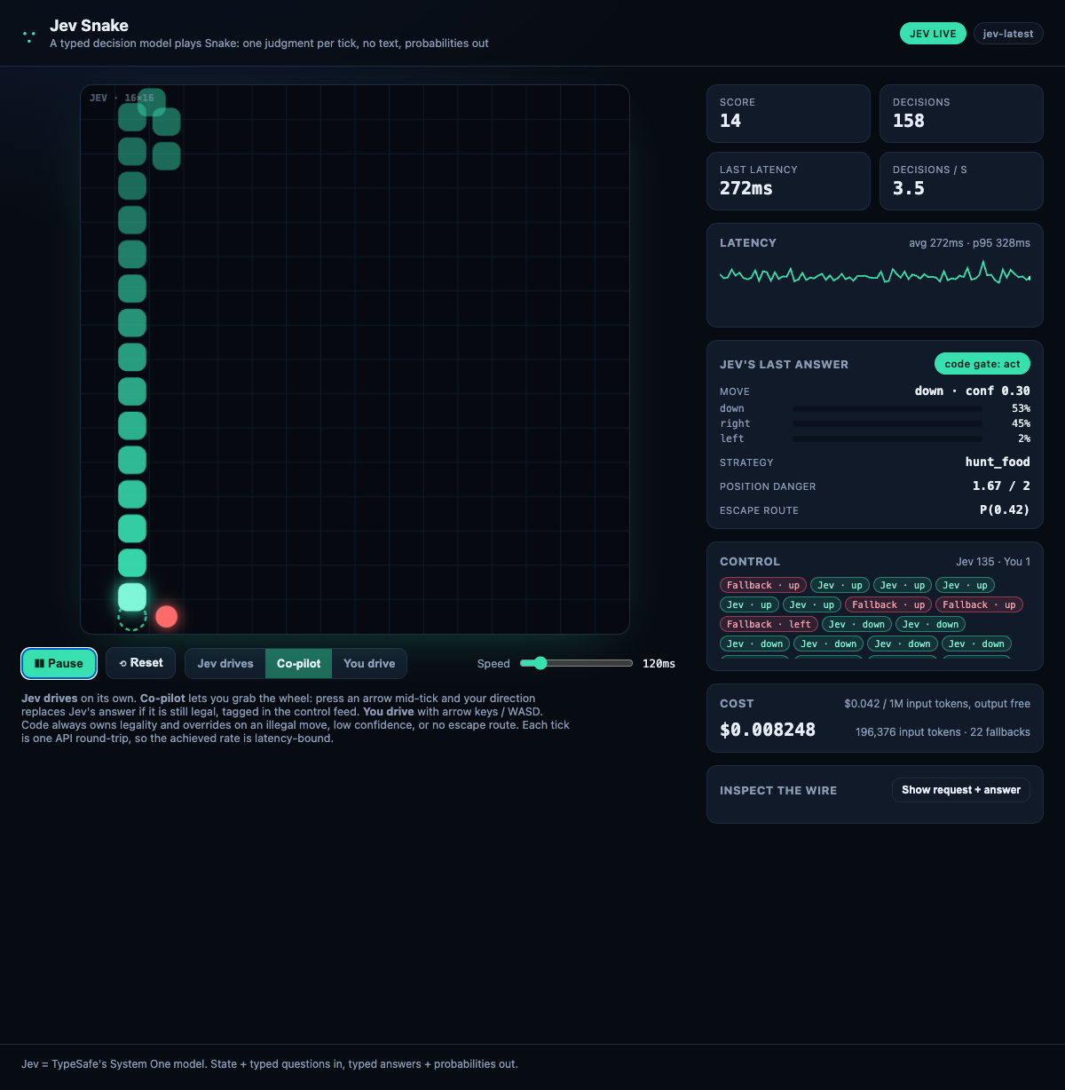Click the 120ms speed value
The width and height of the screenshot is (1065, 1090).
659,664
